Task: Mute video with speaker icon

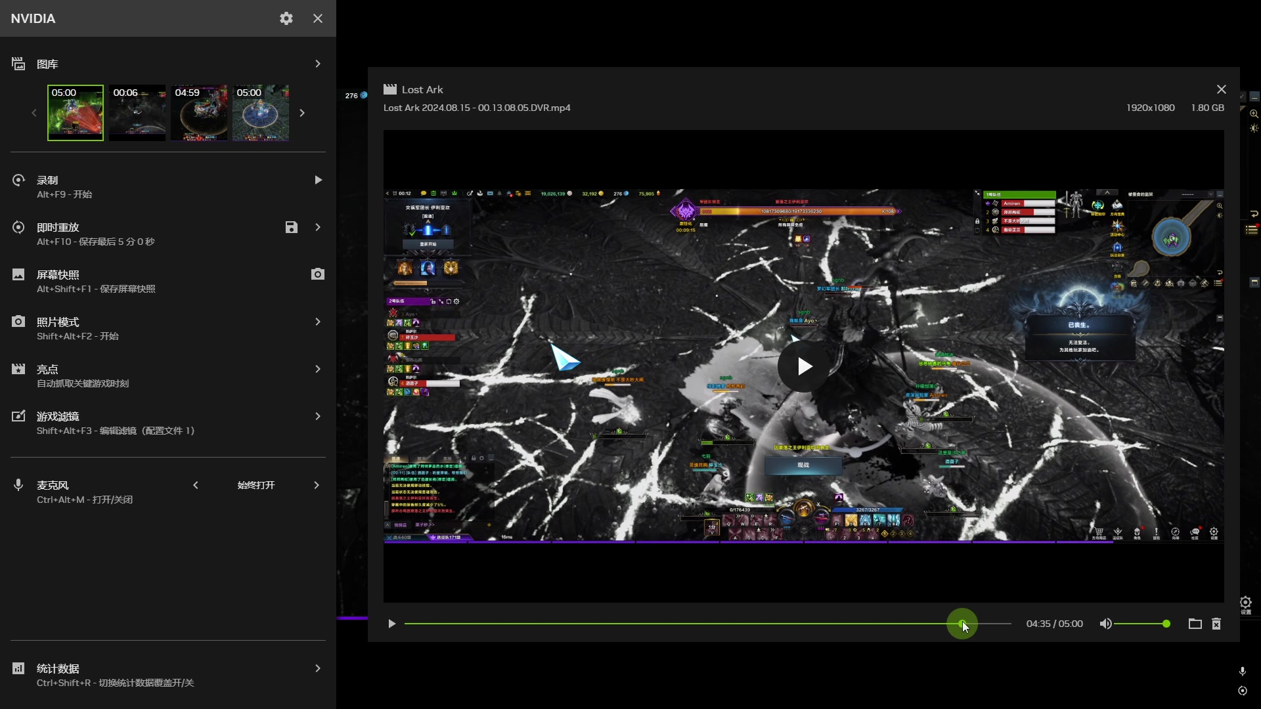Action: pyautogui.click(x=1106, y=624)
